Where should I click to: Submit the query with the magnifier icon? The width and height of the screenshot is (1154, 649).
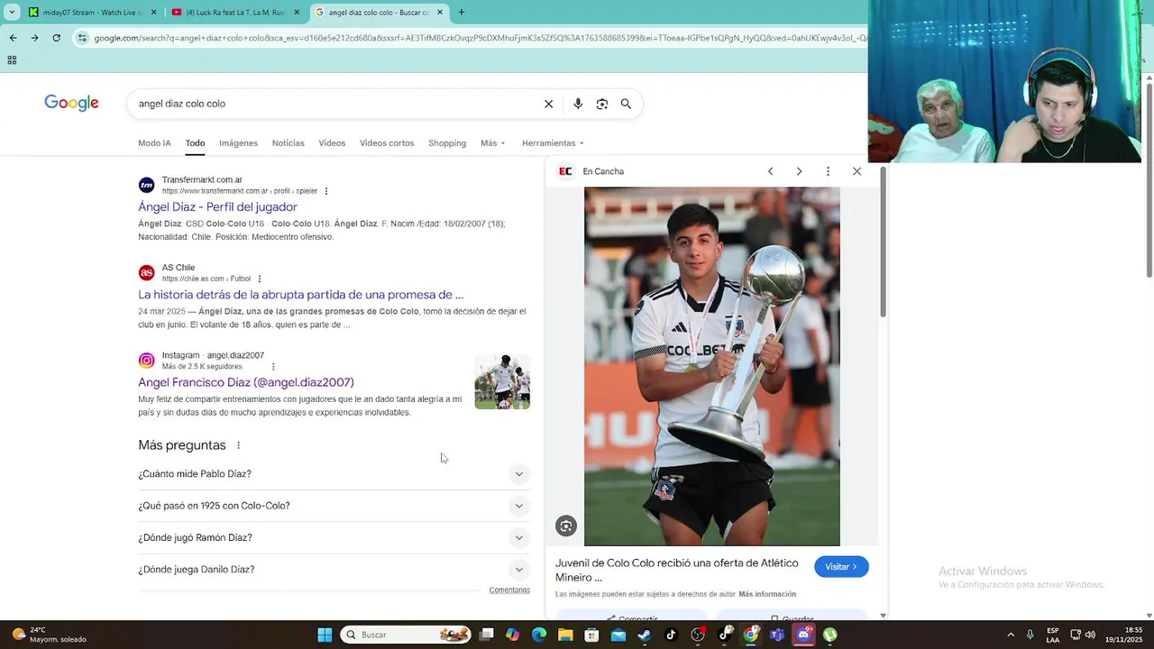(x=626, y=104)
